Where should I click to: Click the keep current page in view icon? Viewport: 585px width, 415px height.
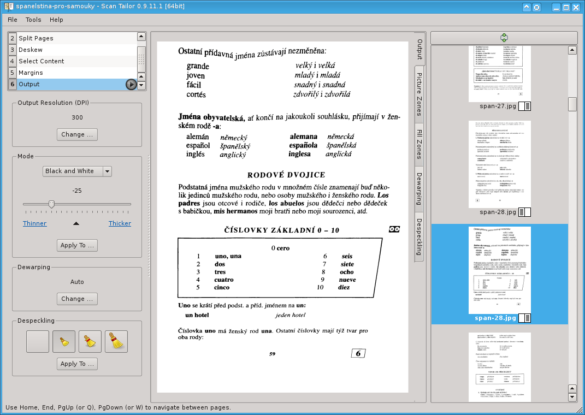504,38
